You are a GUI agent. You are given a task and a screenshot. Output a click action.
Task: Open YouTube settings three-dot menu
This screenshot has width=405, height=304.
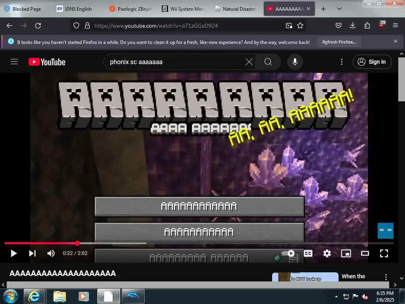pyautogui.click(x=342, y=62)
